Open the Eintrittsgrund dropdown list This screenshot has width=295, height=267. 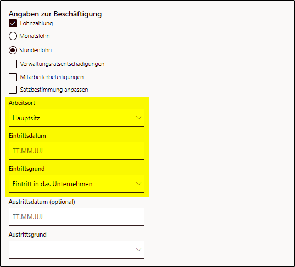76,184
